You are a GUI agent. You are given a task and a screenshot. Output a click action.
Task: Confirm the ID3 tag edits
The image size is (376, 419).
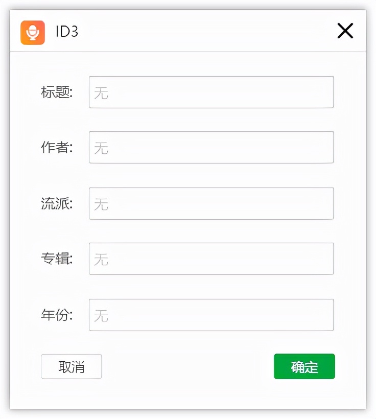click(x=304, y=366)
